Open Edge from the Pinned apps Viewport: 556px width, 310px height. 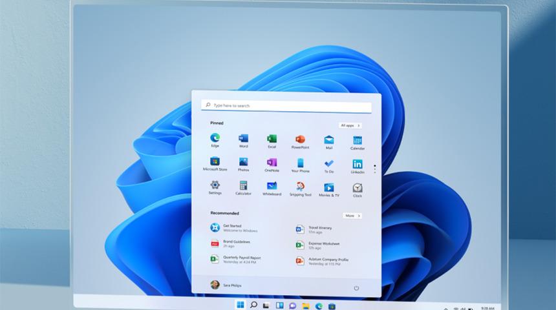(x=215, y=140)
